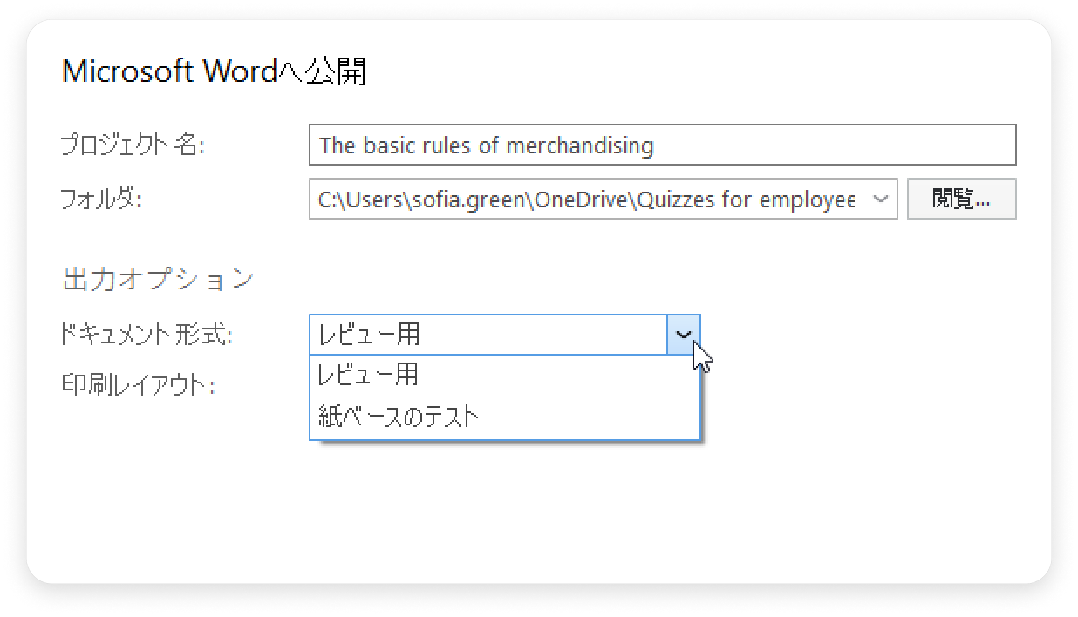1078x617 pixels.
Task: Collapse the document format dropdown chevron
Action: [x=684, y=335]
